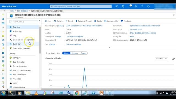Open Sync to other databases
176x99 pixels.
tap(23, 70)
